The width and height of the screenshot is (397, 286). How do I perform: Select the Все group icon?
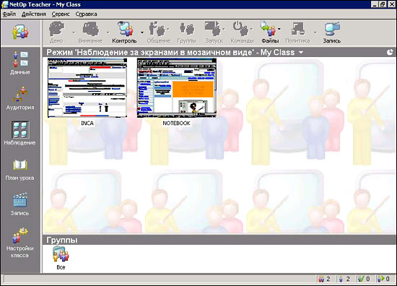pos(61,258)
